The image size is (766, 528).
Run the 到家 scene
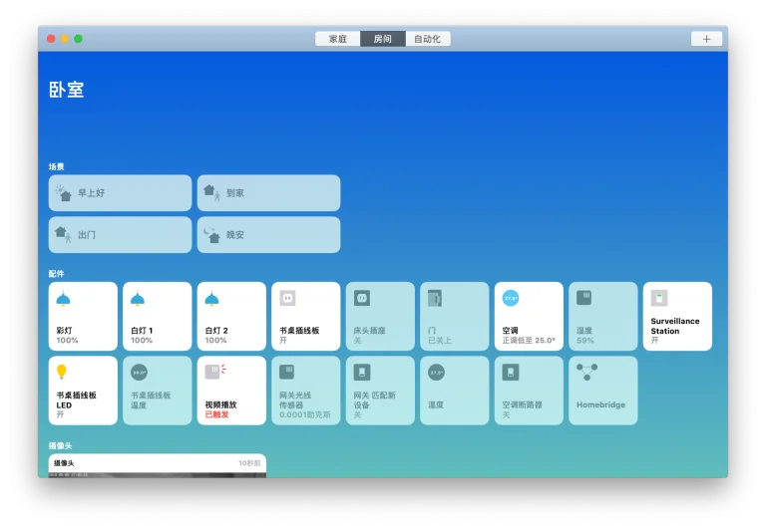pos(268,192)
